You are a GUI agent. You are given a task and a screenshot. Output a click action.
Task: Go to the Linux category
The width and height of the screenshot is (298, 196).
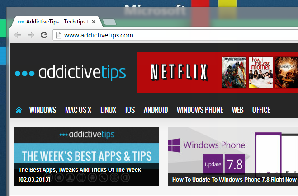coord(108,110)
